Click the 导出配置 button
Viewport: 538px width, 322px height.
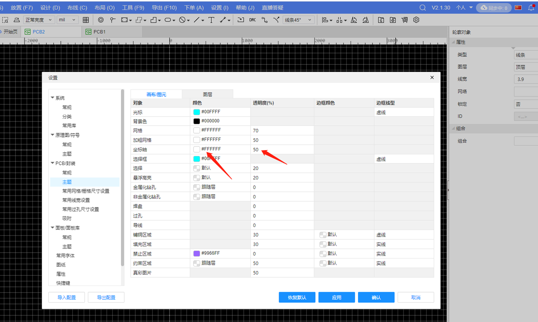(106, 297)
